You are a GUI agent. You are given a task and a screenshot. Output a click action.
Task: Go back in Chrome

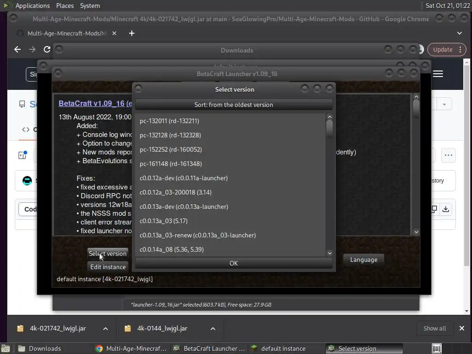(18, 49)
